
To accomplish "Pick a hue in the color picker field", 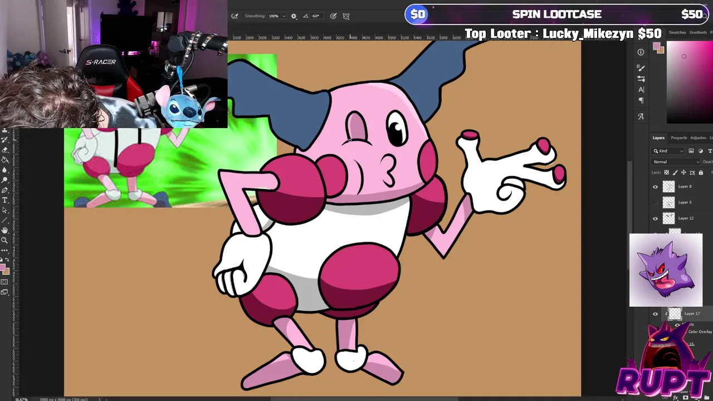I will click(690, 82).
